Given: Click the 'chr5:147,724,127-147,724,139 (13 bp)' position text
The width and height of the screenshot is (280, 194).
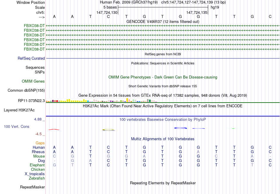Looking at the screenshot, I should point(193,2).
